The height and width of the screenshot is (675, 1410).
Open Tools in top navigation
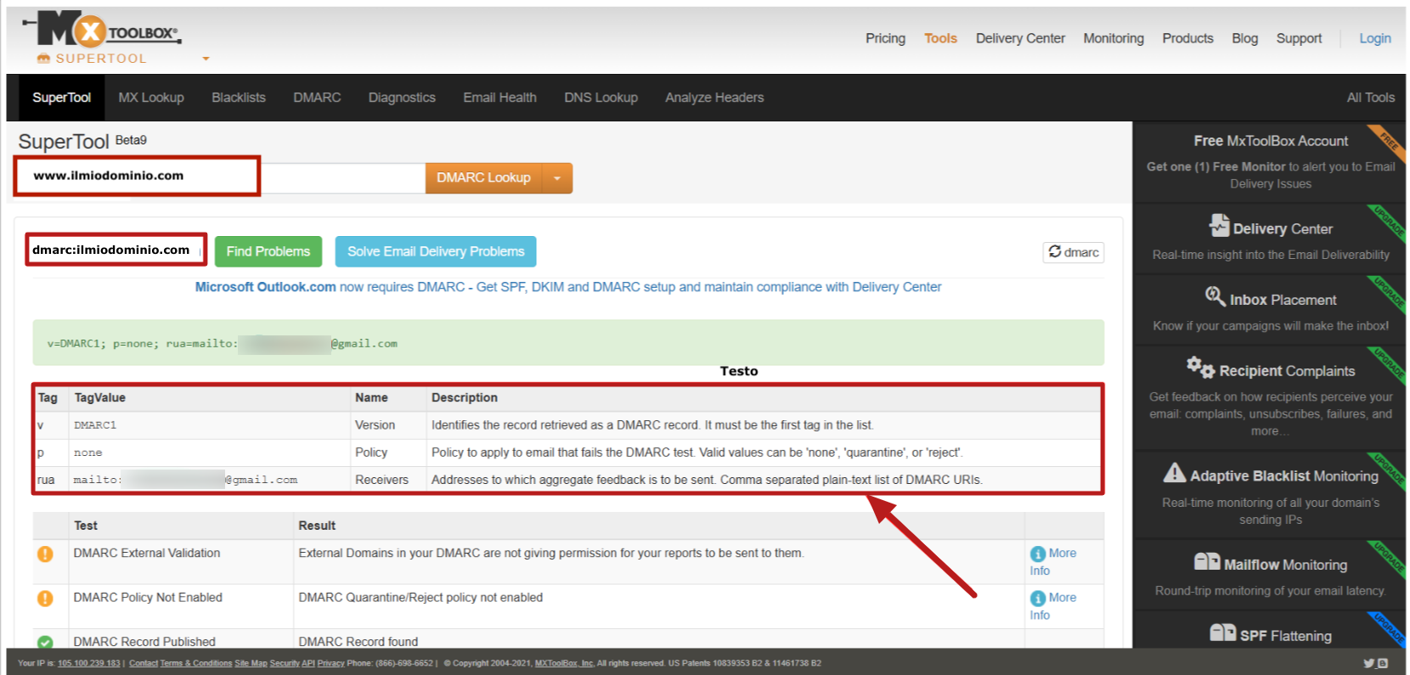point(940,38)
